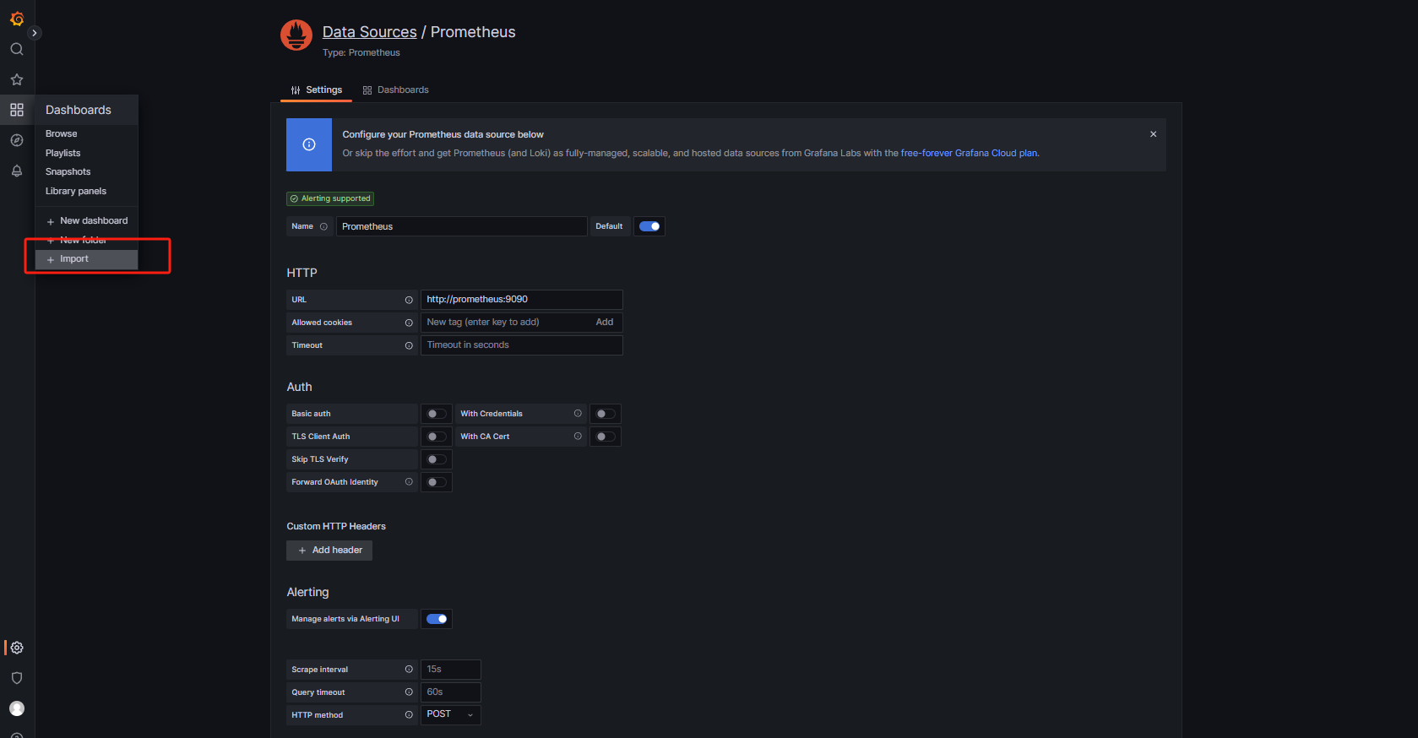Open the Data Sources breadcrumb link
1418x738 pixels.
[369, 32]
